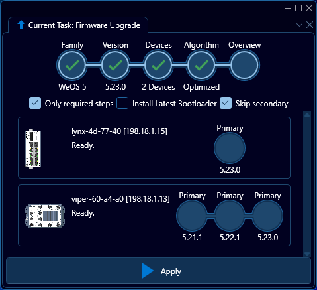Click the device list scrollbar track
317x290 pixels.
[x=307, y=184]
